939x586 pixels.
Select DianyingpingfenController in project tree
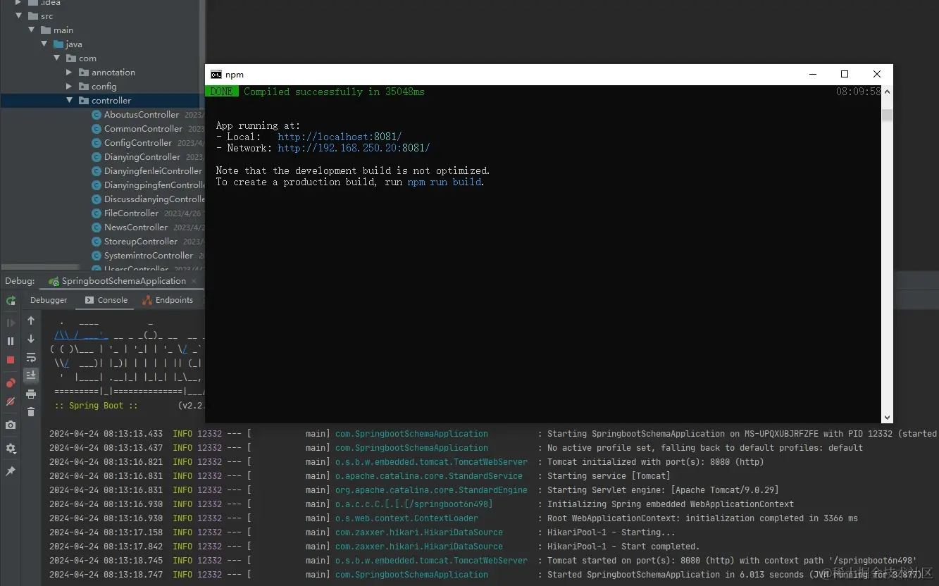[154, 185]
